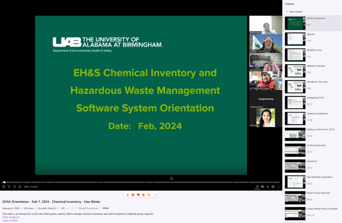Click the laughing face reaction emoji
Viewport: 342px width, 223px height.
click(x=133, y=195)
